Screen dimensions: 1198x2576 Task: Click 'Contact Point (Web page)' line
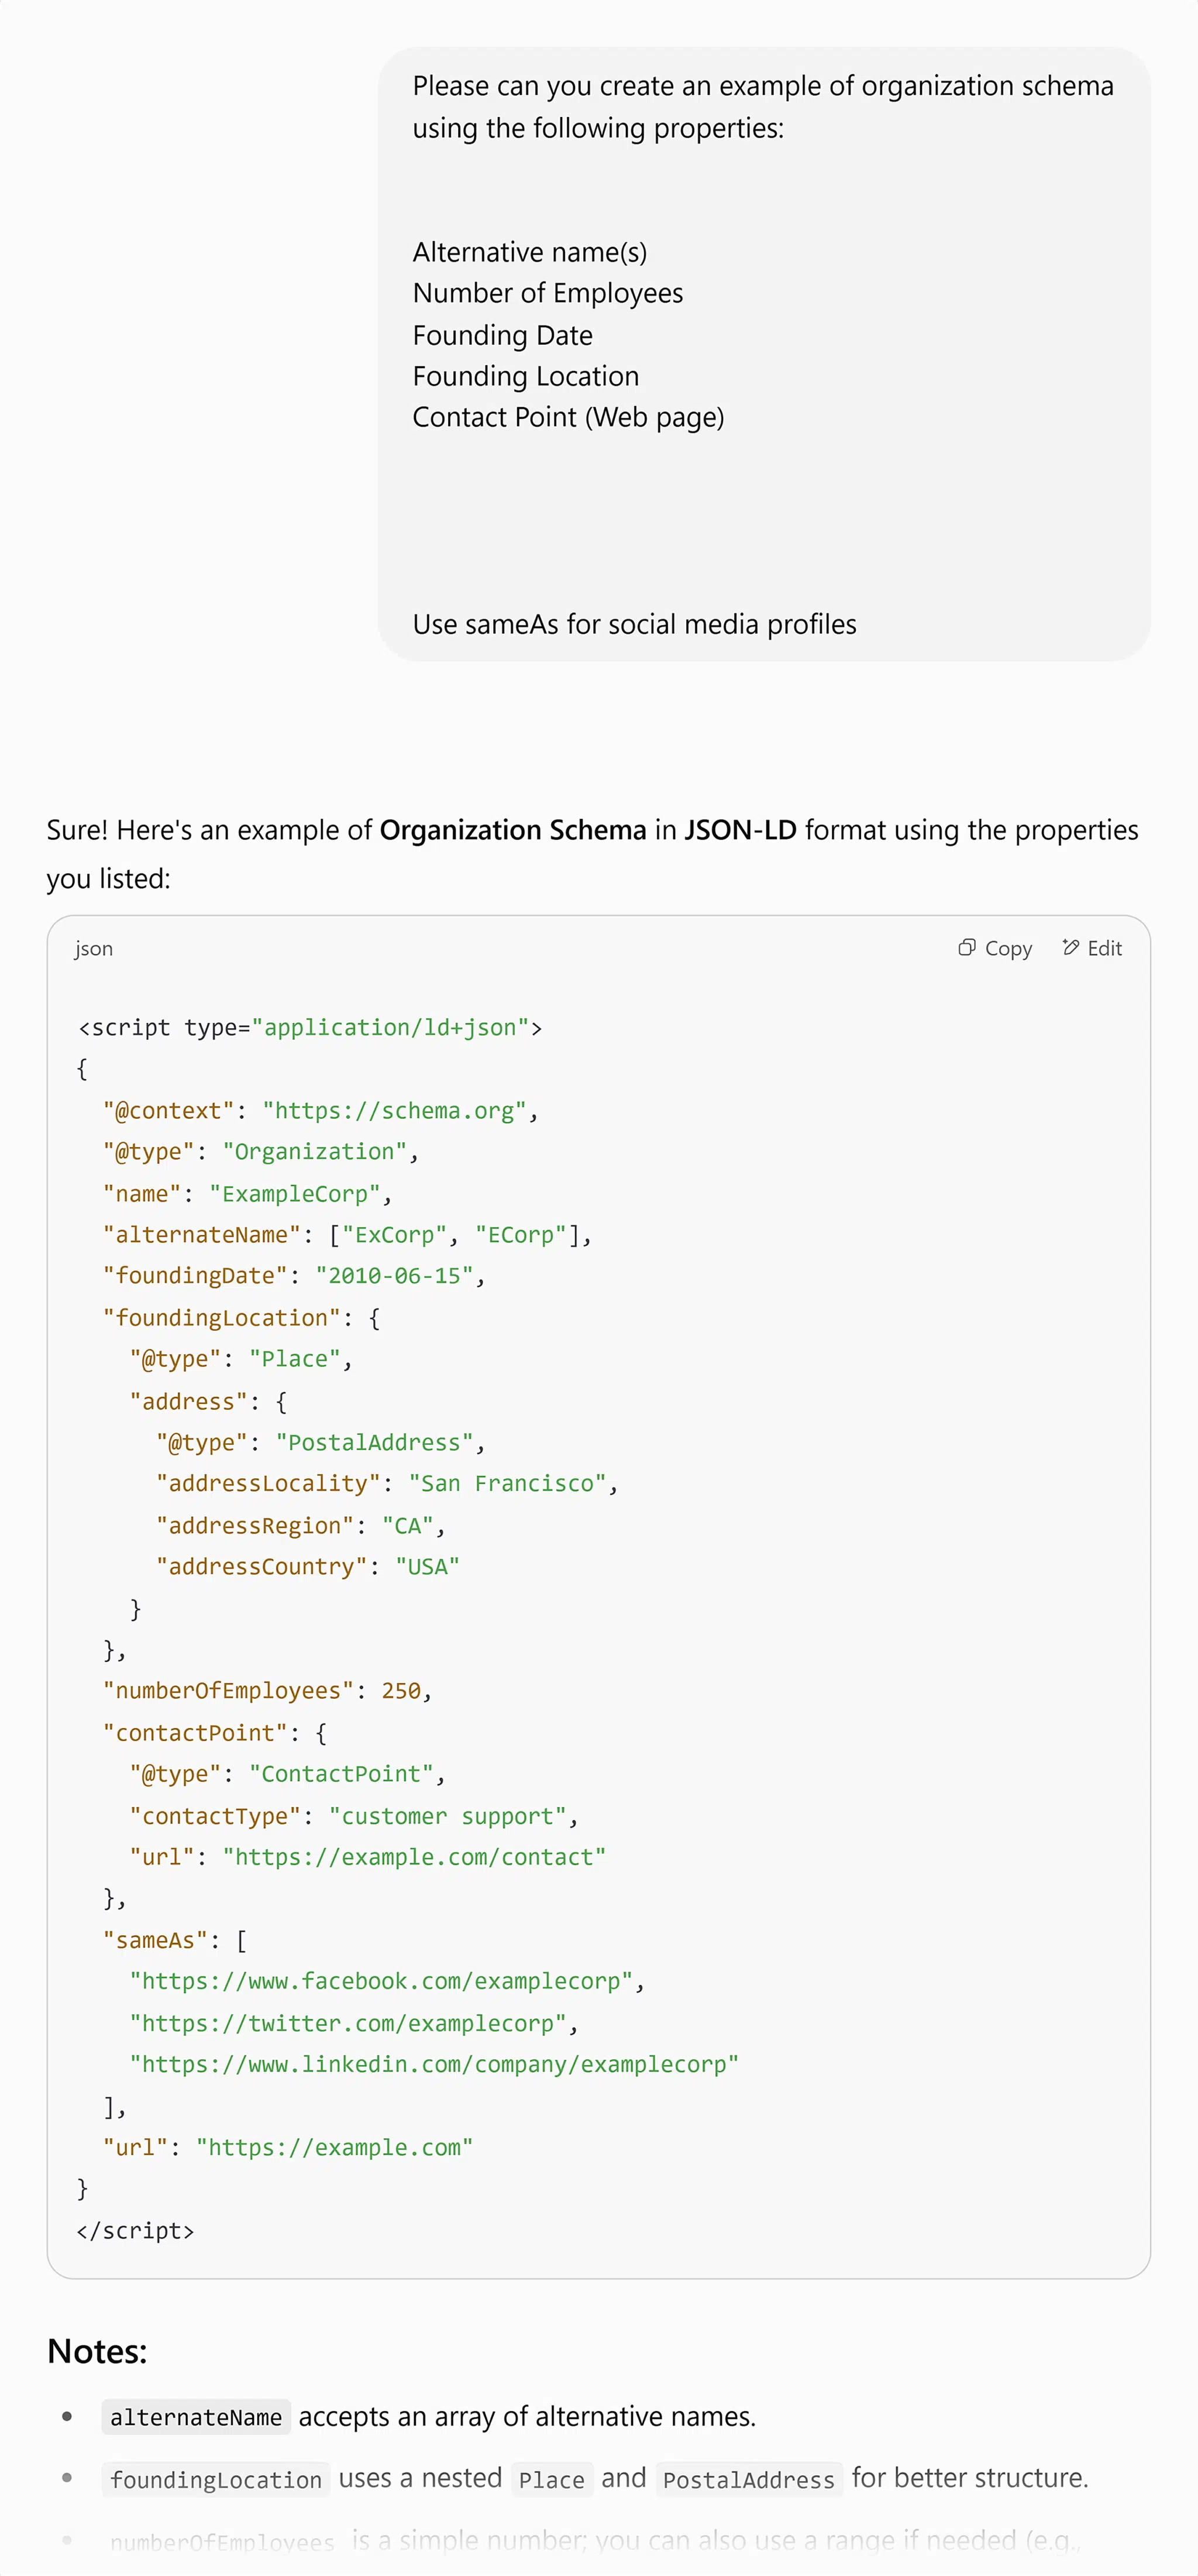point(569,417)
